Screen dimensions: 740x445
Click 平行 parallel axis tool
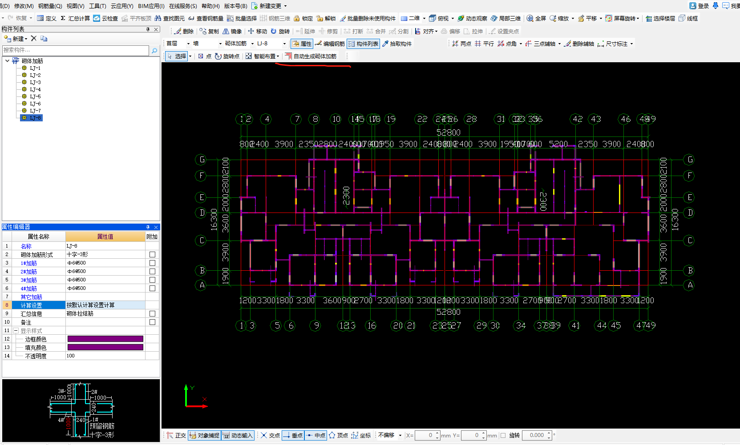click(484, 44)
